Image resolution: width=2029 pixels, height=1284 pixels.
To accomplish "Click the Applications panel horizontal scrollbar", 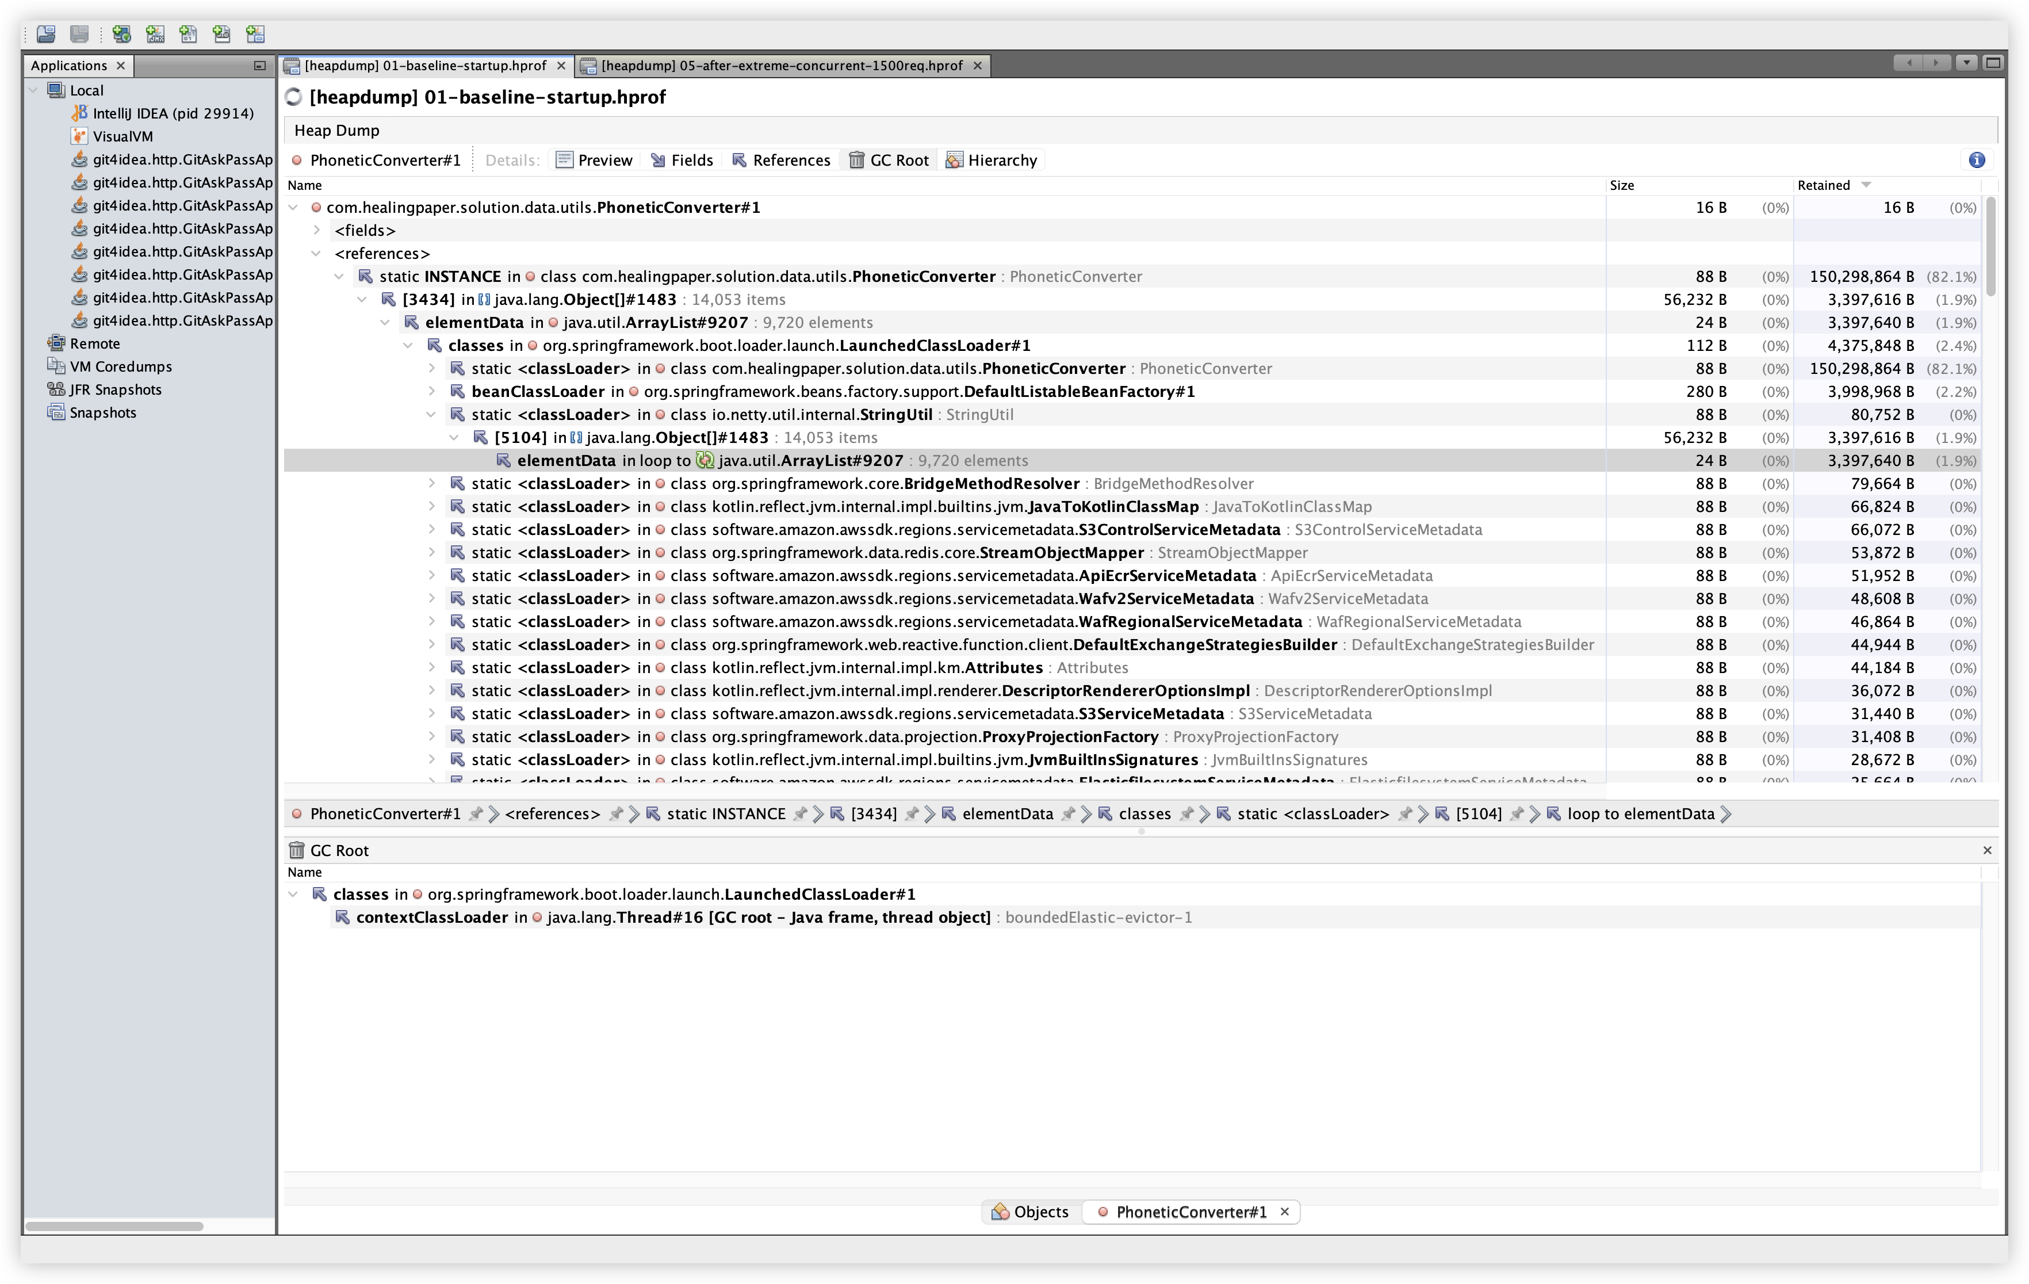I will point(114,1226).
